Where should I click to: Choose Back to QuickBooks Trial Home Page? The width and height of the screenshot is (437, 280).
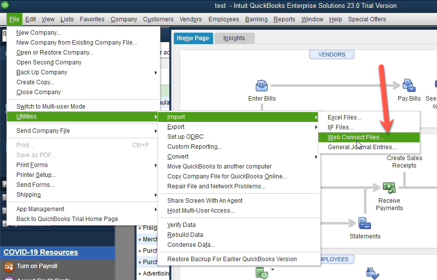pyautogui.click(x=83, y=219)
